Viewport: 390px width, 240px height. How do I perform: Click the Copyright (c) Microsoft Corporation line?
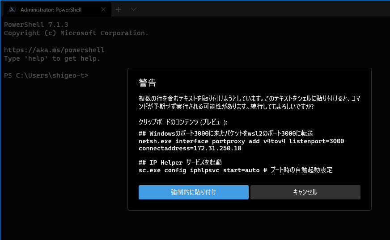click(x=76, y=33)
